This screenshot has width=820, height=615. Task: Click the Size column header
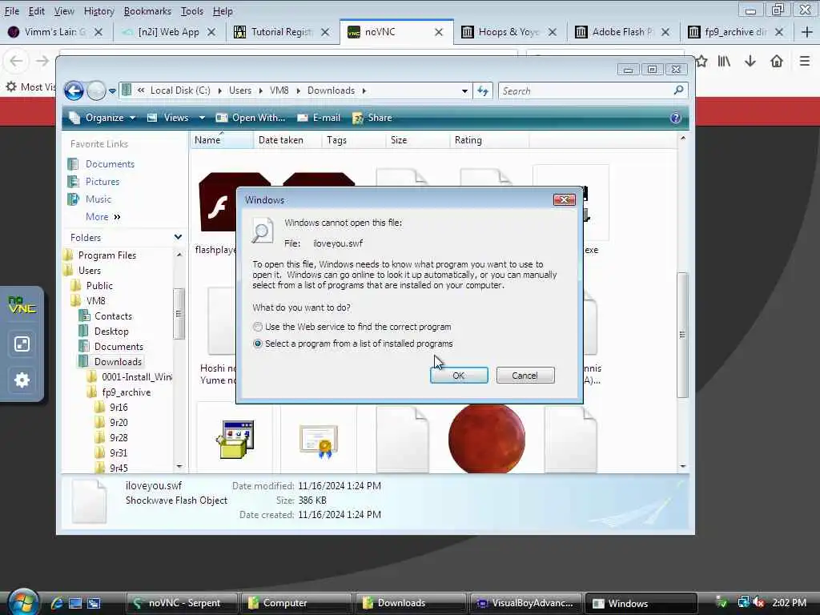[x=417, y=140]
